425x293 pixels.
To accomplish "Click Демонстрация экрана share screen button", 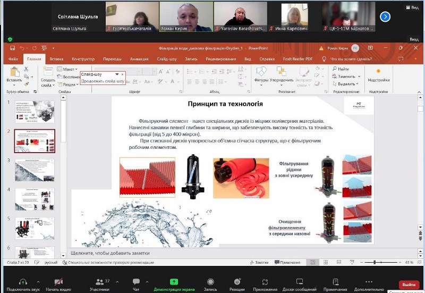I will coord(174,284).
